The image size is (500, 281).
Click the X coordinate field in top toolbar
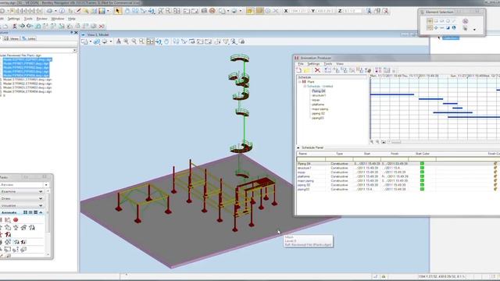tap(298, 11)
